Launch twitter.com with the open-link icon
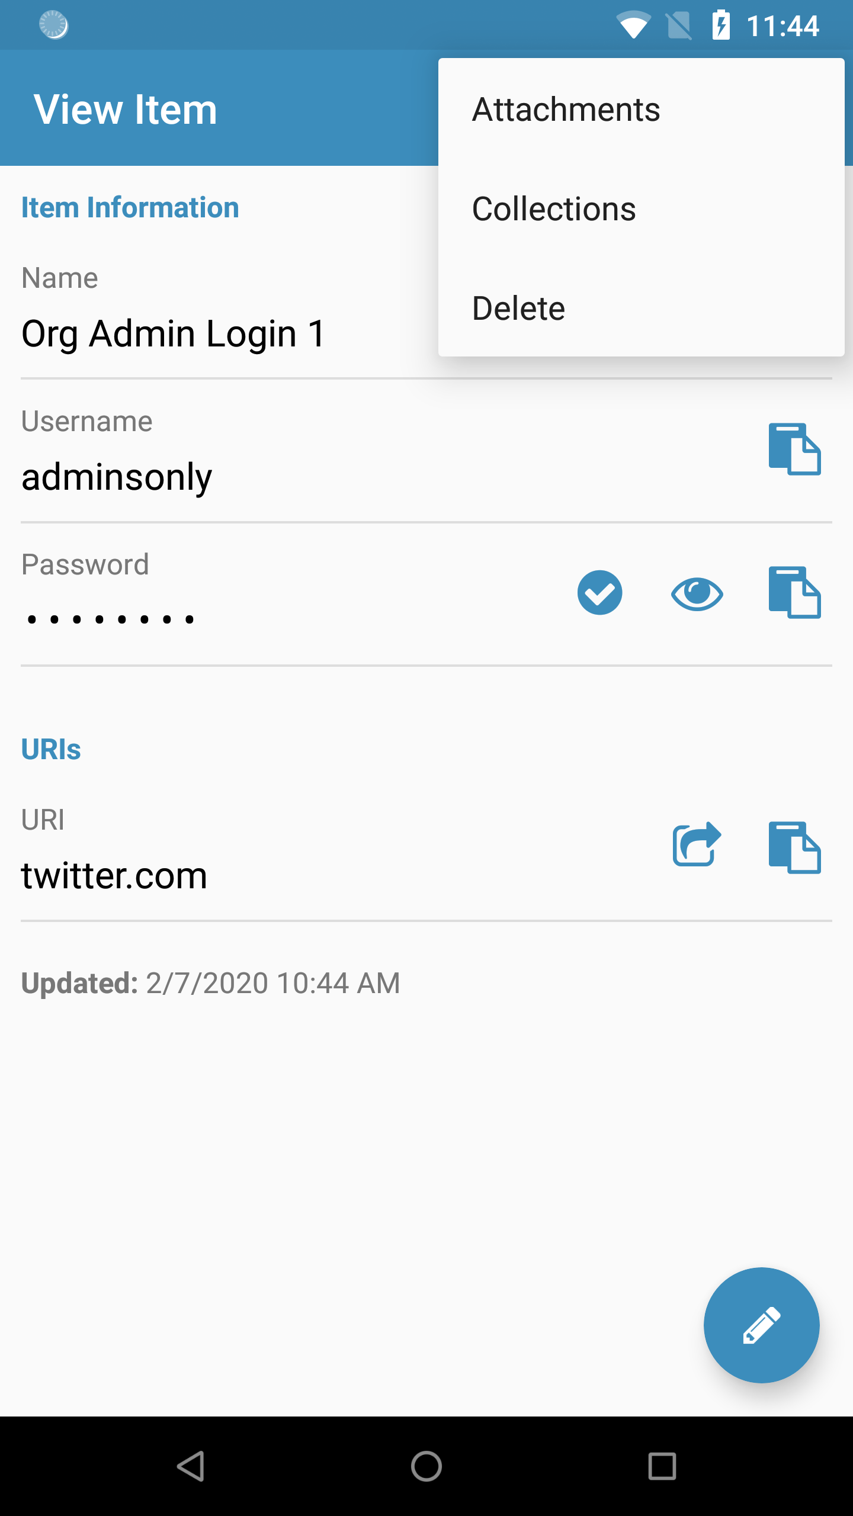The image size is (853, 1516). 697,844
